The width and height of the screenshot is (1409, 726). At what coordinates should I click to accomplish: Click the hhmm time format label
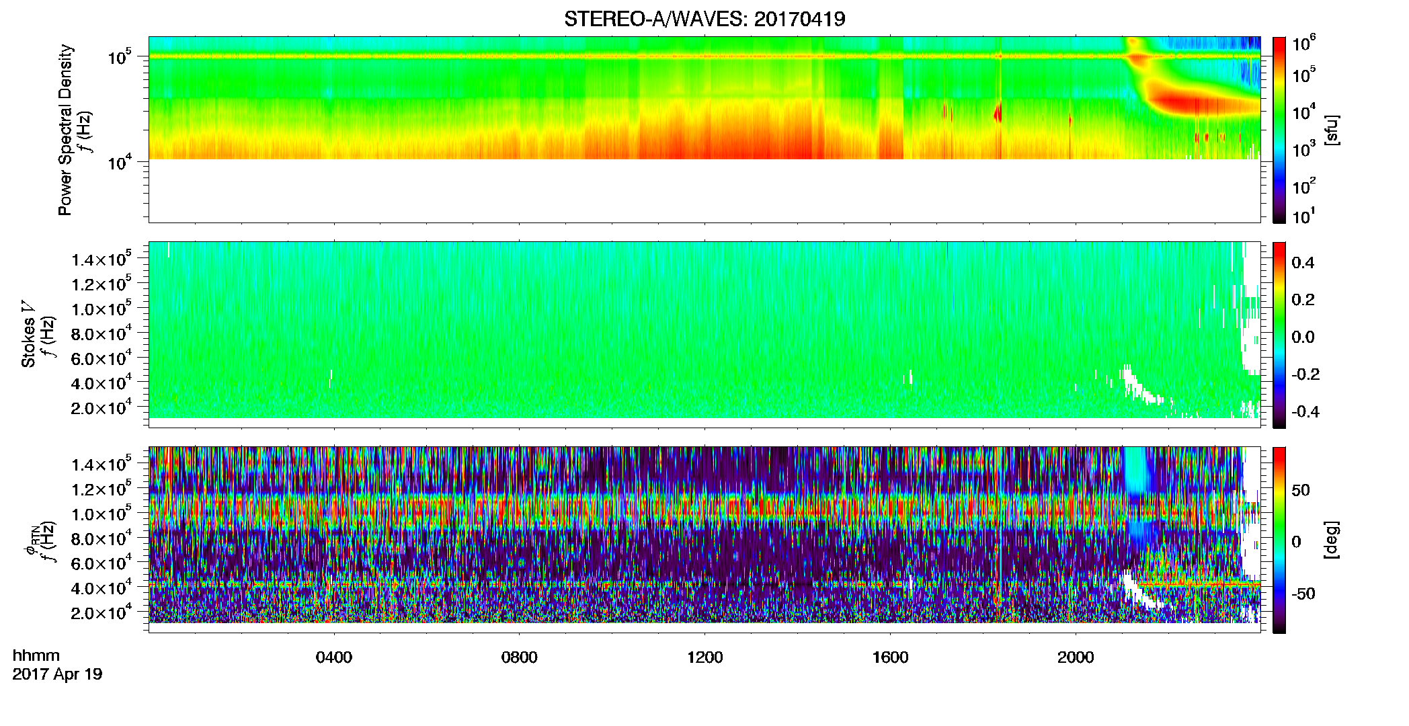pyautogui.click(x=36, y=655)
